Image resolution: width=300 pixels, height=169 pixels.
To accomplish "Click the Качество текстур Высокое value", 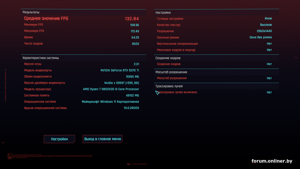I will (x=266, y=25).
